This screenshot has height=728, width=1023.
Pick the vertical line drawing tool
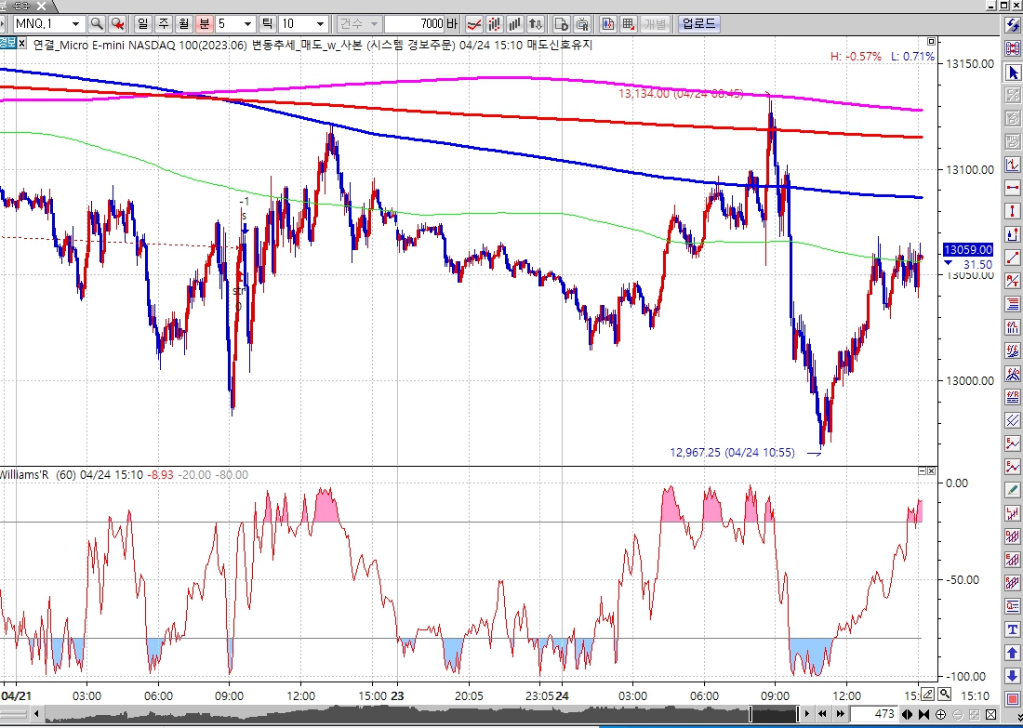[x=1012, y=211]
